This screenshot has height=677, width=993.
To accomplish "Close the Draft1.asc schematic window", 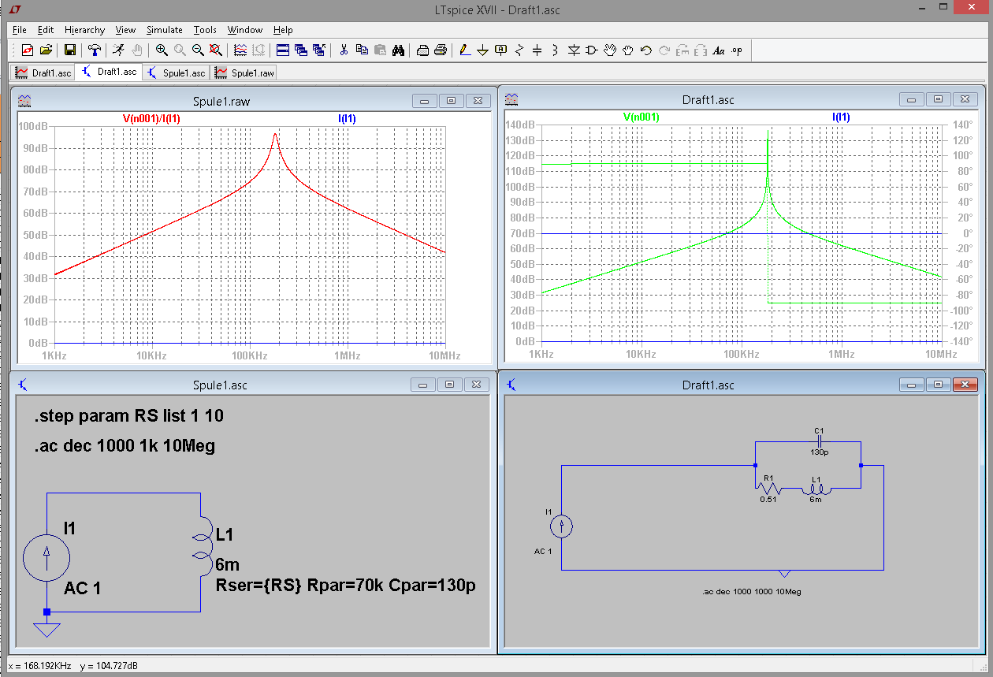I will (965, 385).
